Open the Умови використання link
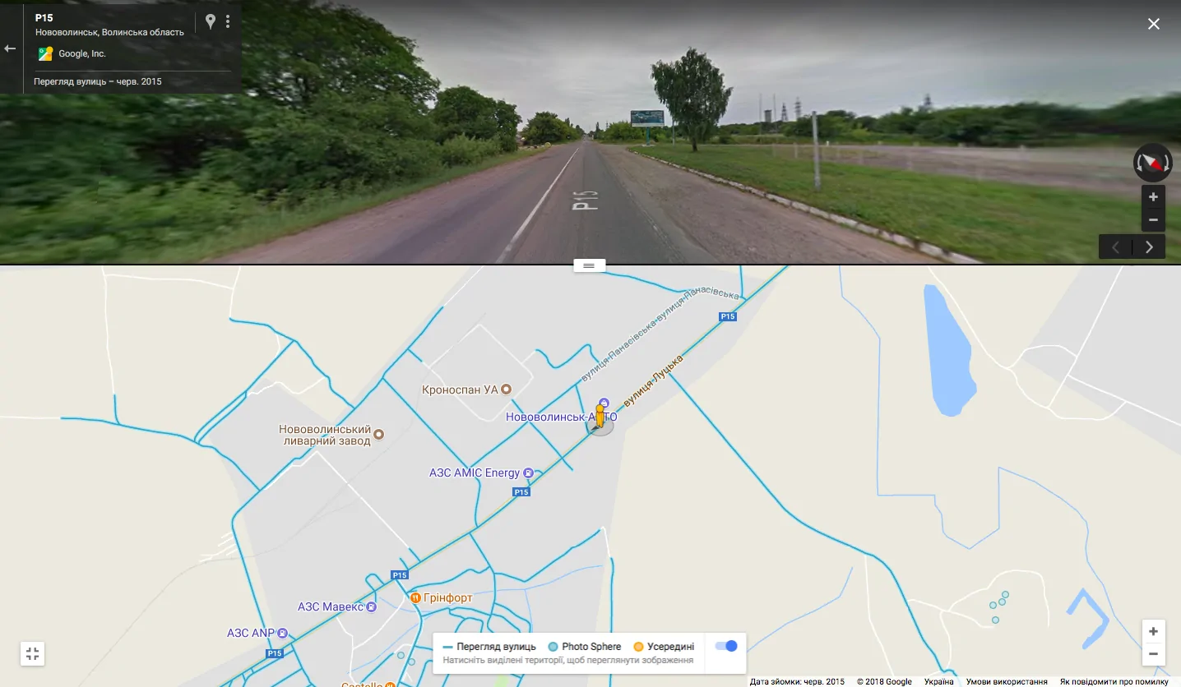The width and height of the screenshot is (1181, 687). pos(1007,681)
